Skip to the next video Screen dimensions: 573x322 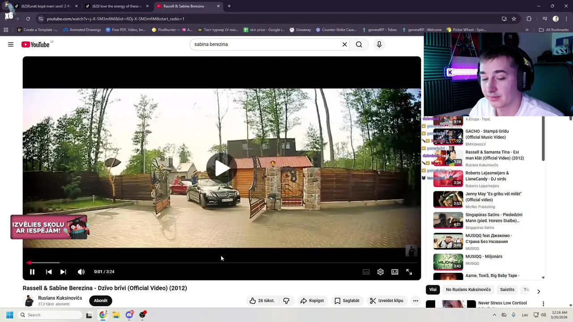(63, 271)
